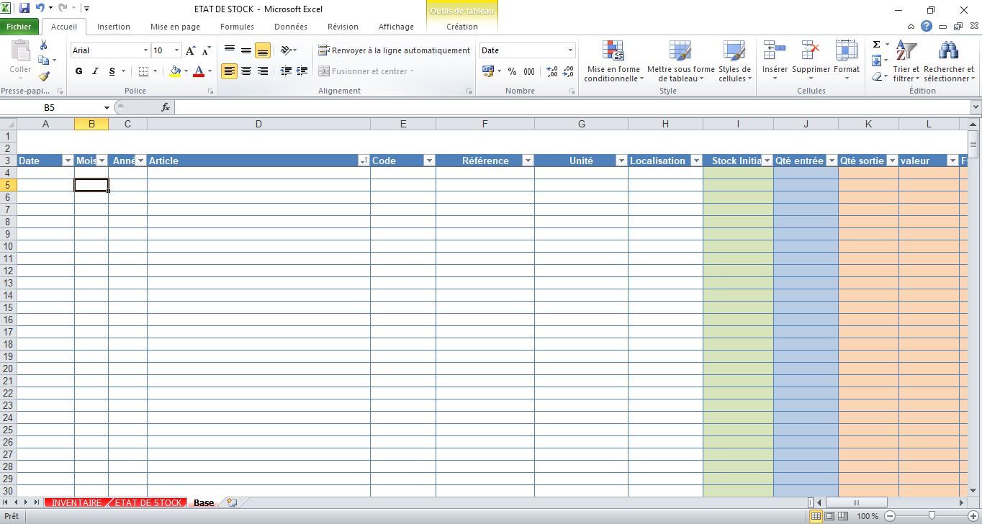Enable center text alignment
This screenshot has width=982, height=524.
click(x=246, y=71)
